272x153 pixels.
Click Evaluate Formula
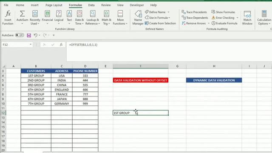224,23
